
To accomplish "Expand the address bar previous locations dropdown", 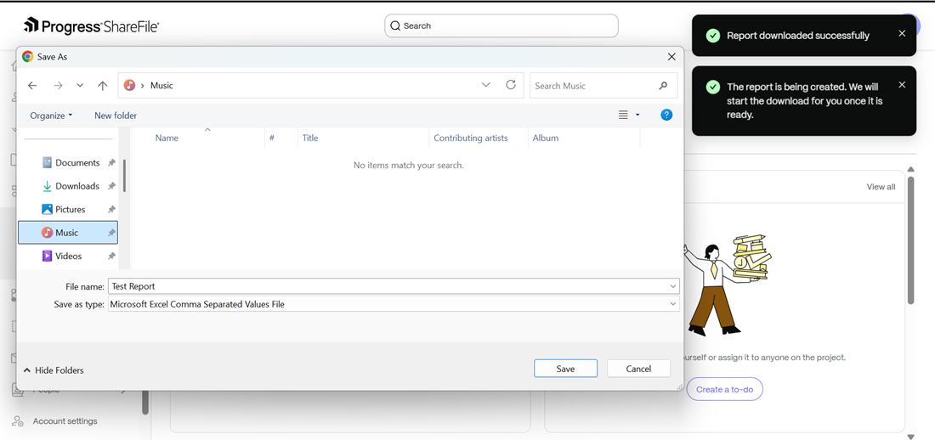I will pyautogui.click(x=486, y=85).
